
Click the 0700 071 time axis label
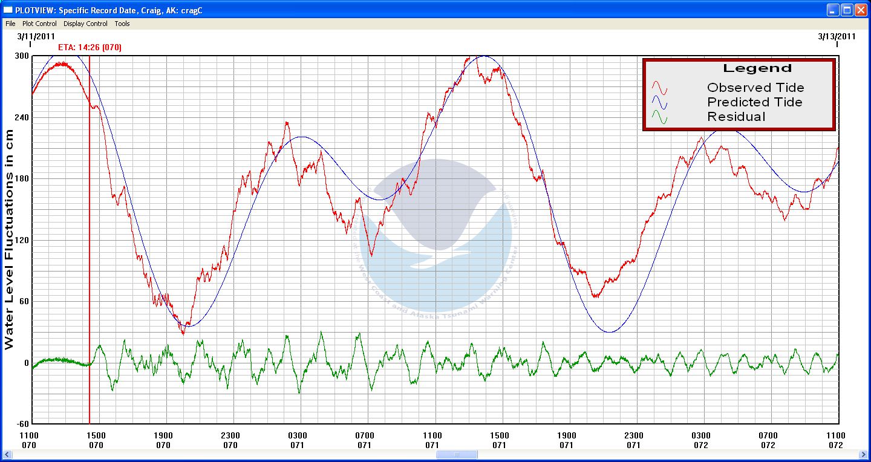tap(365, 440)
